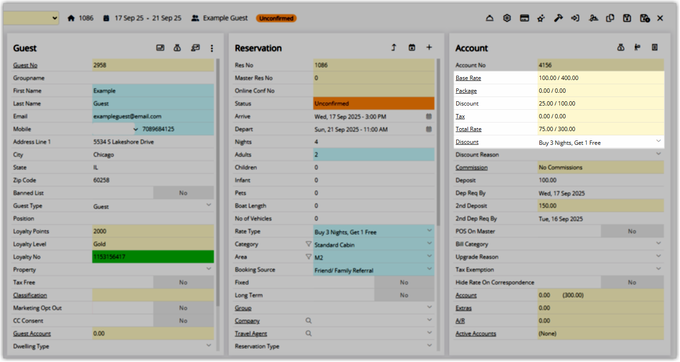The image size is (680, 362).
Task: Open the Arrive date calendar picker icon
Action: tap(429, 116)
